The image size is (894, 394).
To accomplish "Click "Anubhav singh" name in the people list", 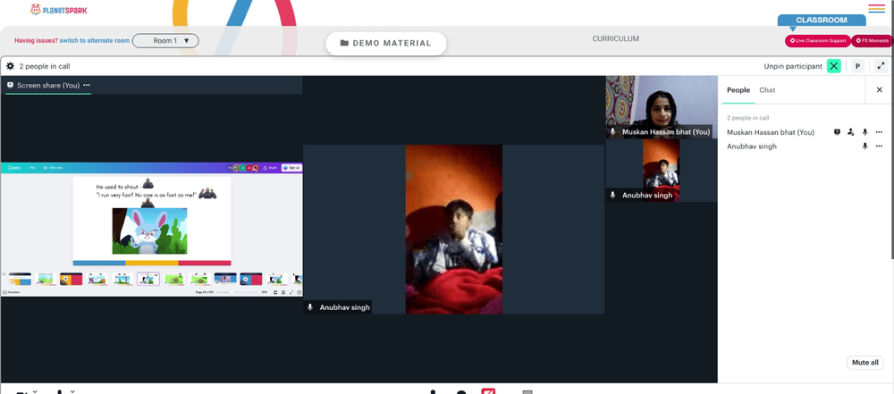I will coord(752,147).
